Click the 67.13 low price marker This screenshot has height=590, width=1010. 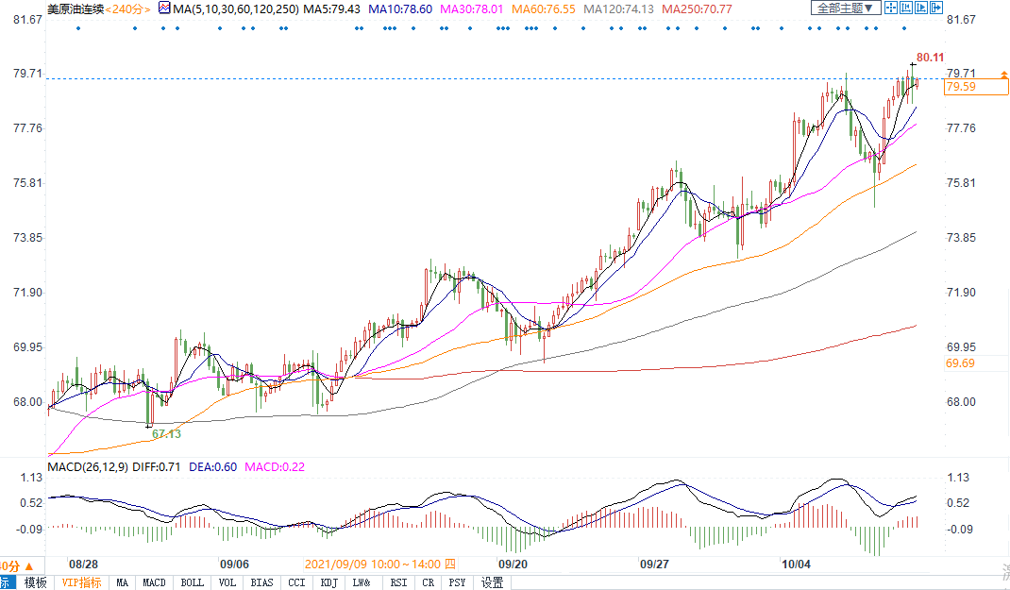[x=166, y=434]
